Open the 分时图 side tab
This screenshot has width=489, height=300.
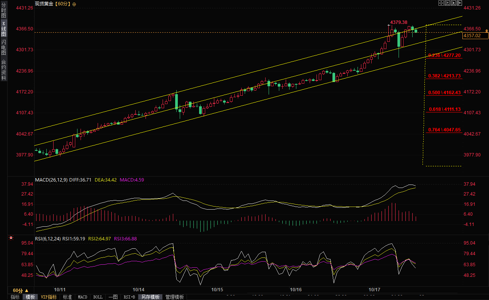(x=3, y=11)
